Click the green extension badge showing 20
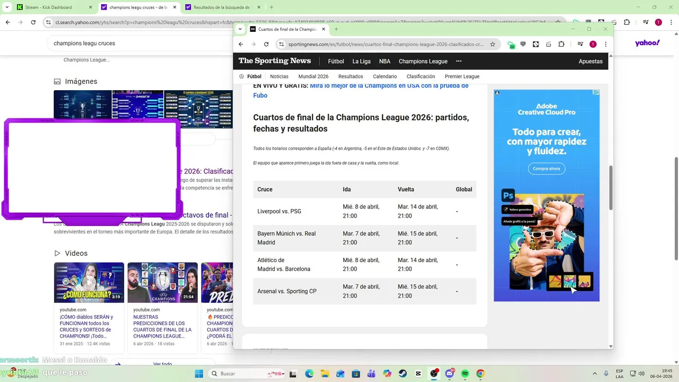This screenshot has width=679, height=382. [x=511, y=45]
